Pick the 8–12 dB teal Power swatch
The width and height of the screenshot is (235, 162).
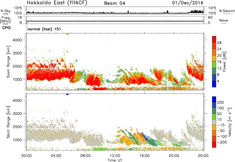click(x=214, y=71)
